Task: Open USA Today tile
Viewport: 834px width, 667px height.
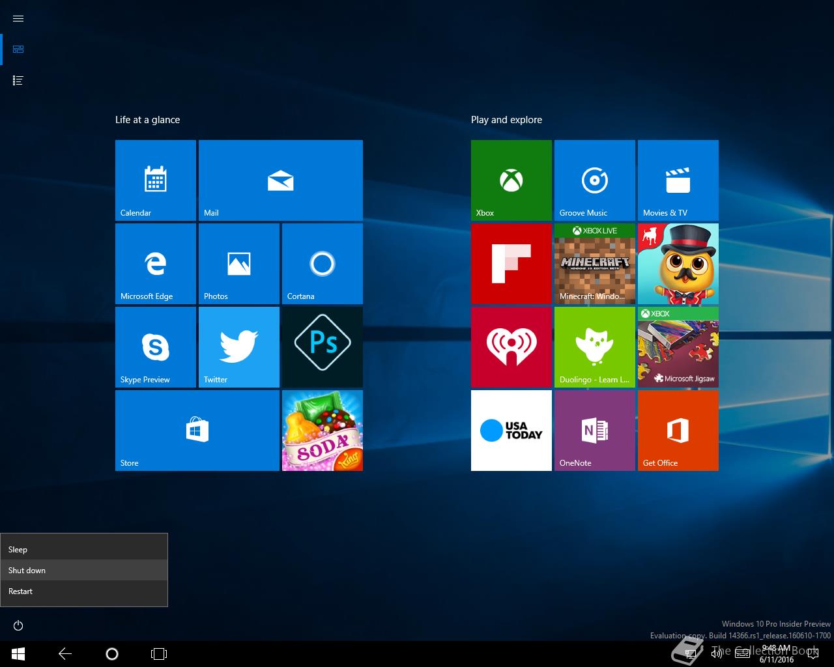Action: click(x=511, y=431)
